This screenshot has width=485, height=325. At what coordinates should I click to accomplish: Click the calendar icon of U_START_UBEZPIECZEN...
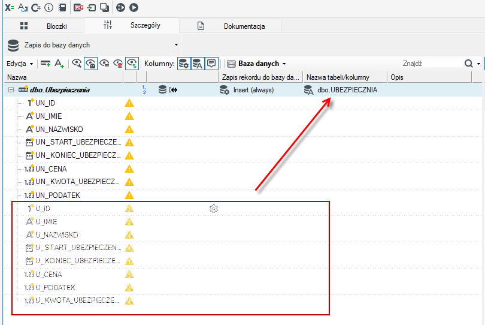tap(29, 248)
